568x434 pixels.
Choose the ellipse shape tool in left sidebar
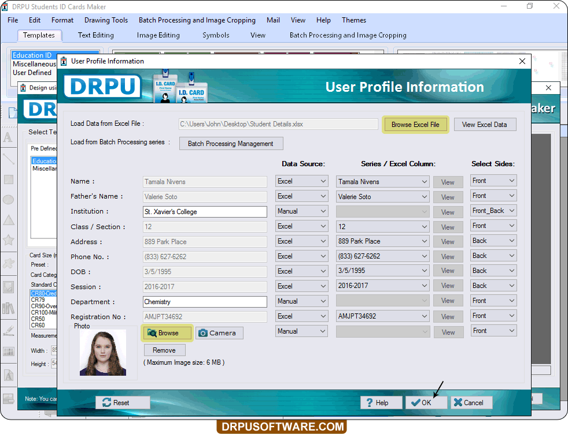coord(8,200)
